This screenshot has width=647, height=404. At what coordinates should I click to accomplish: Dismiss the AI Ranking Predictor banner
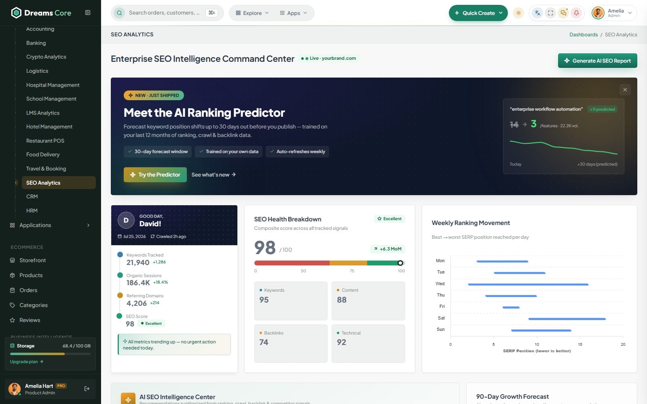tap(625, 90)
